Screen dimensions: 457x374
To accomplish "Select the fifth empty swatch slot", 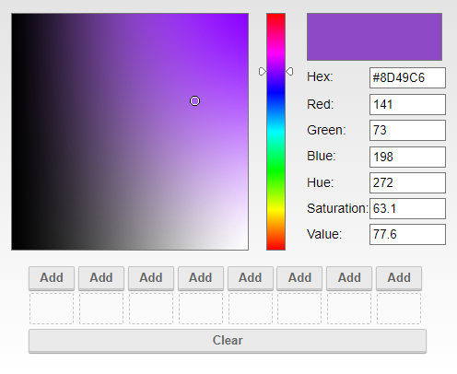I will [251, 309].
